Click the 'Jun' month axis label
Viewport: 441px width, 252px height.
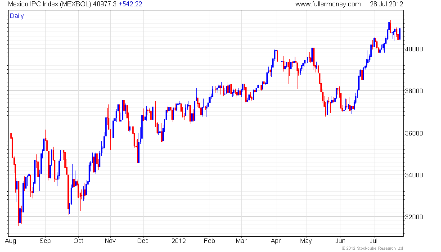tap(340, 241)
